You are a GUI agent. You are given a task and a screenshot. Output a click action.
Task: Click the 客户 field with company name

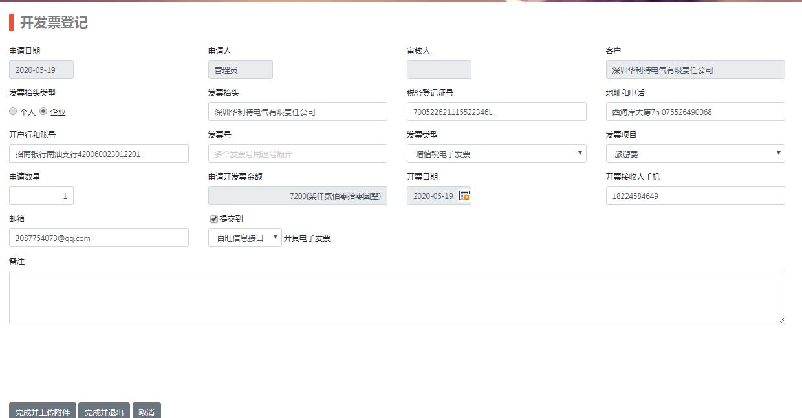point(695,70)
